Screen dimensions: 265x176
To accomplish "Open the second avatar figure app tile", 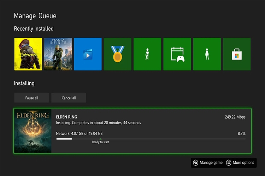I will click(x=207, y=54).
